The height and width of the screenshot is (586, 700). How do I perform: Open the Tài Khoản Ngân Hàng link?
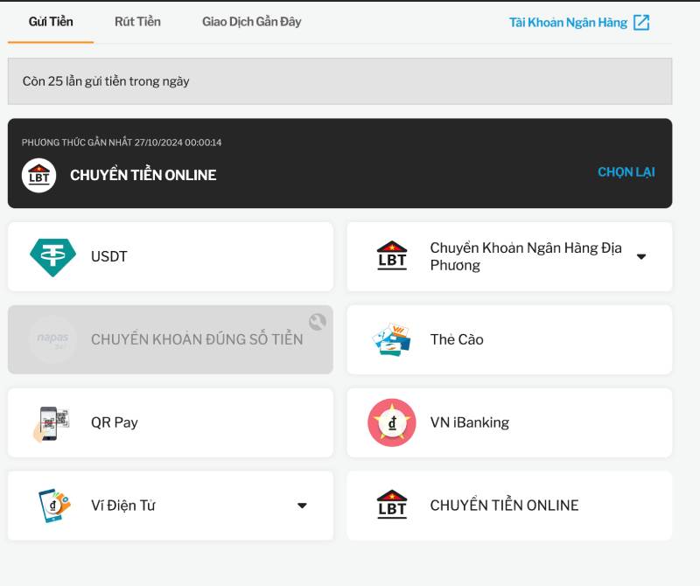[568, 23]
